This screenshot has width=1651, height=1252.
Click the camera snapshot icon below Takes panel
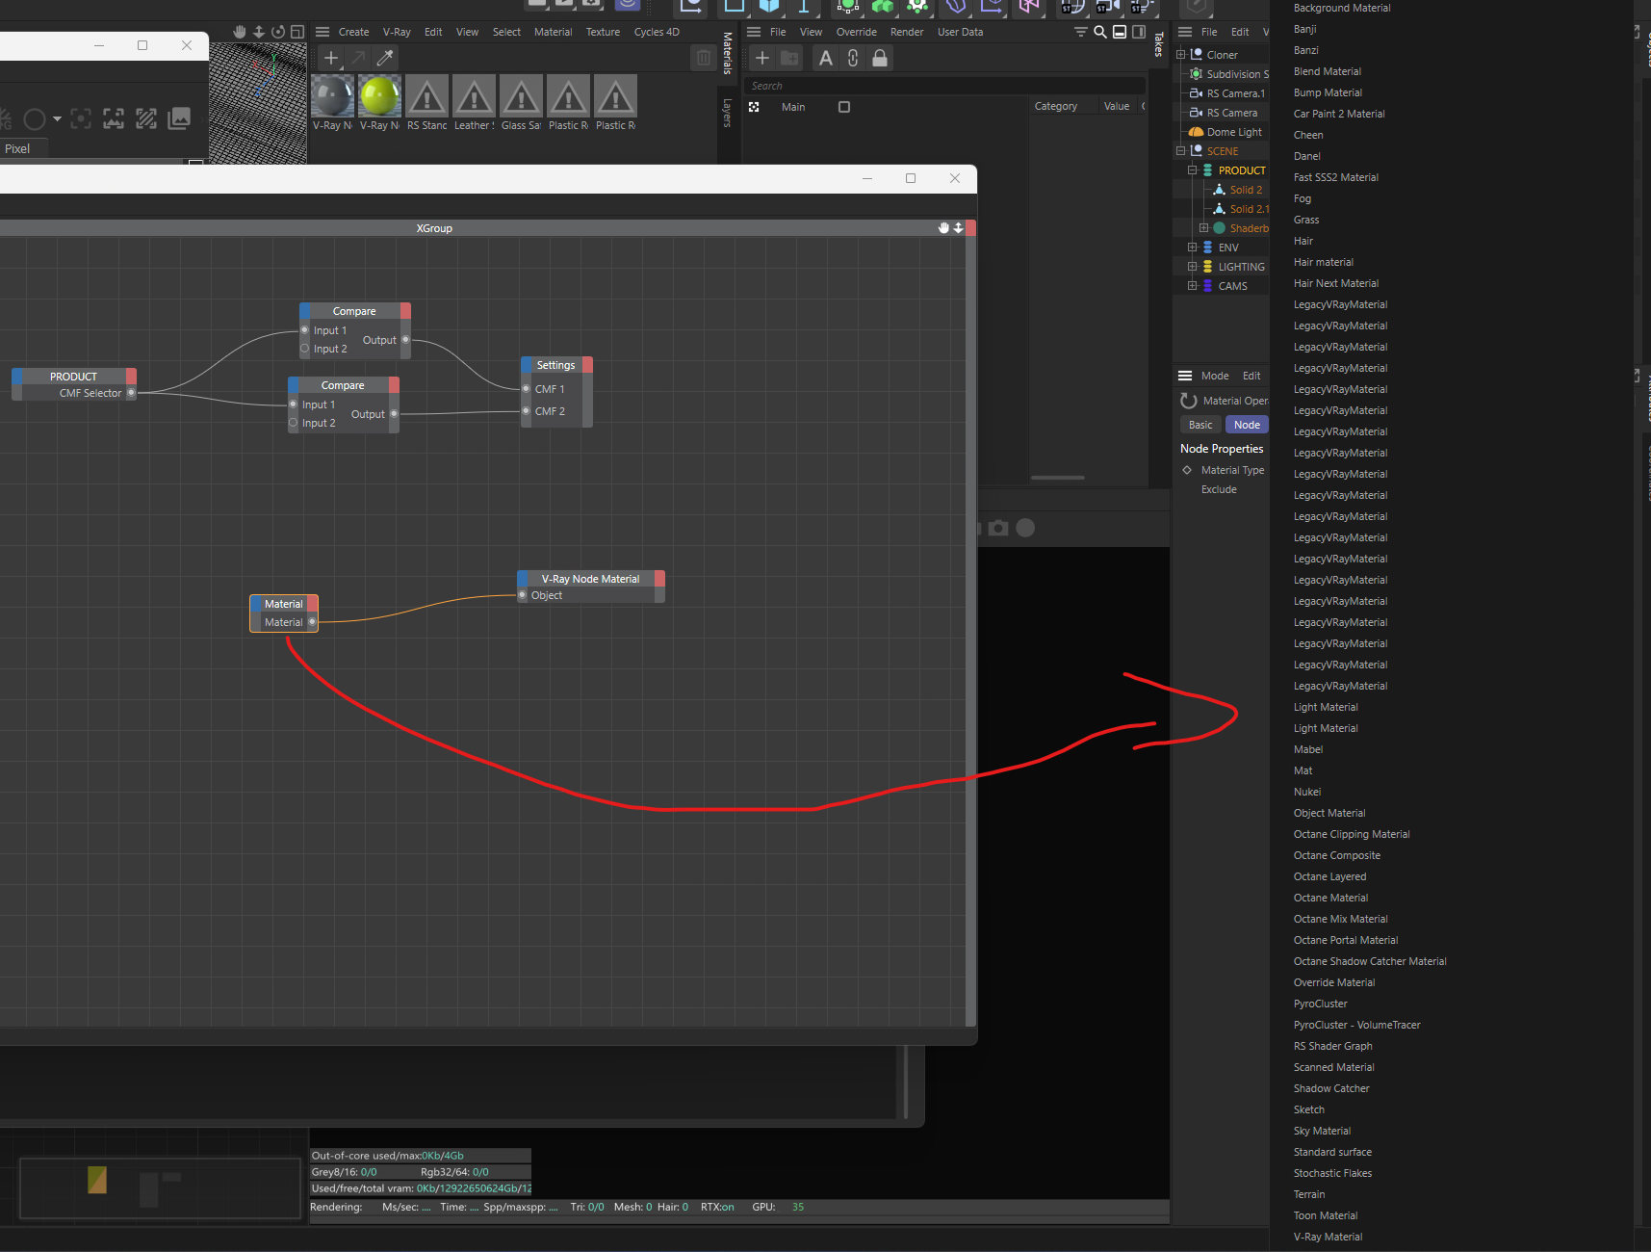[998, 528]
